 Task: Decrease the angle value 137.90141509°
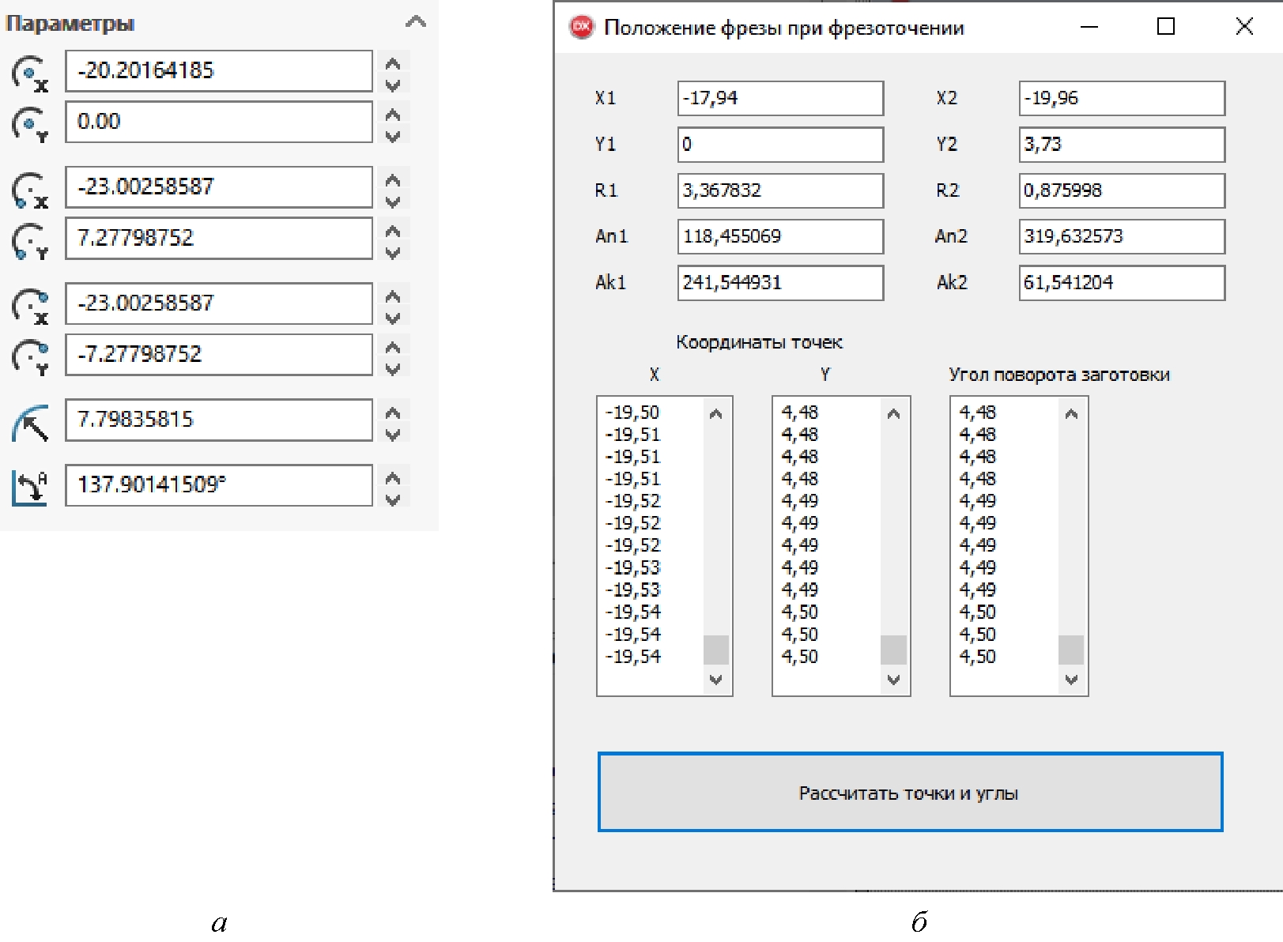coord(393,499)
